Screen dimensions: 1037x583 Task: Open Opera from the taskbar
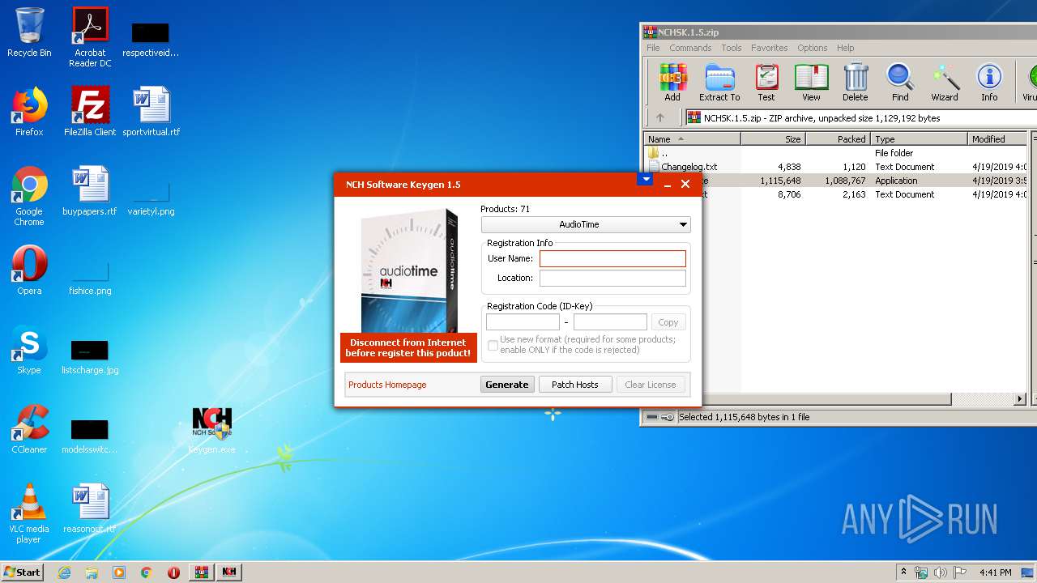[x=173, y=572]
